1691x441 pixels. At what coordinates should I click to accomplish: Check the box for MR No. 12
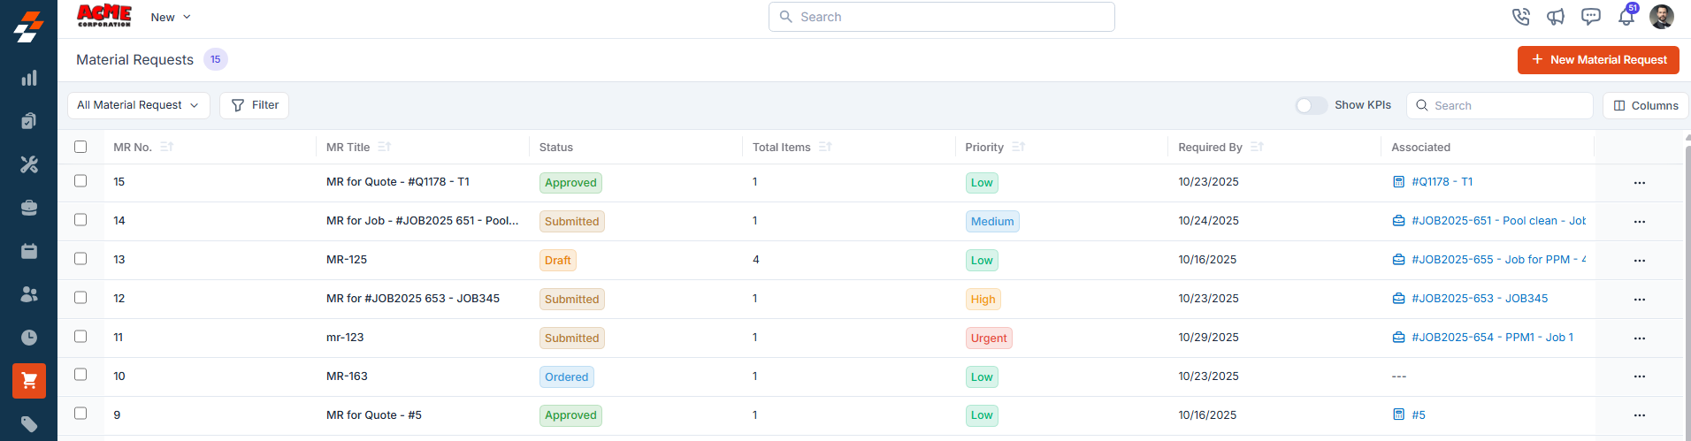(80, 297)
